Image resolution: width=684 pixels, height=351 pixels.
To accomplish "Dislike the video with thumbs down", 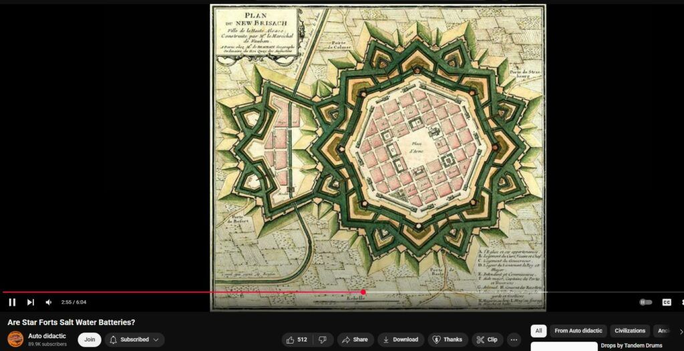I will point(323,340).
